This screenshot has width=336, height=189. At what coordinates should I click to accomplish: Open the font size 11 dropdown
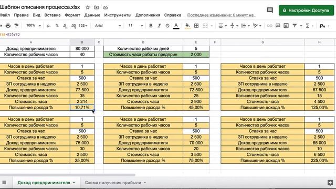pos(135,26)
